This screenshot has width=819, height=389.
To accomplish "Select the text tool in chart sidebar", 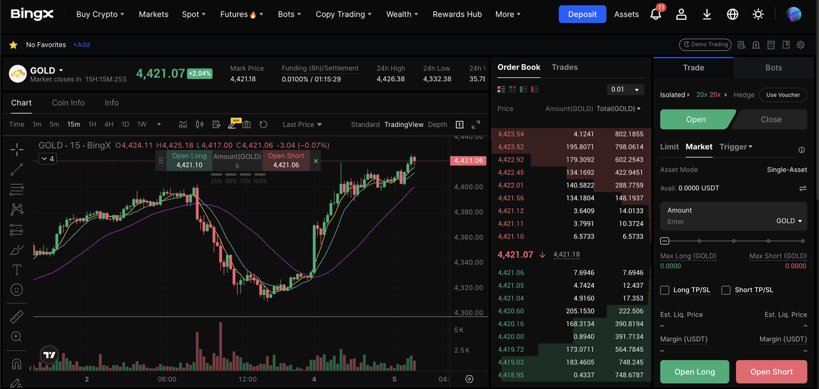I will (17, 269).
